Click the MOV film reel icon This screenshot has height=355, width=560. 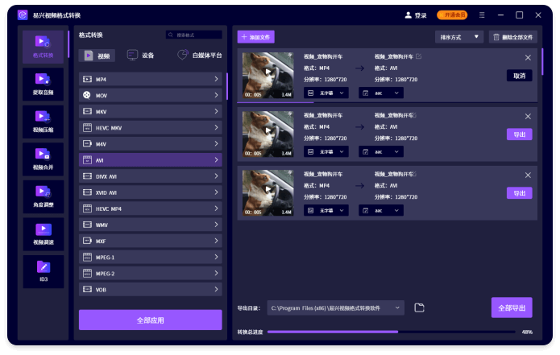point(87,95)
